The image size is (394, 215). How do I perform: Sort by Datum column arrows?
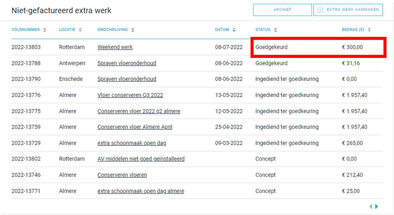(234, 30)
